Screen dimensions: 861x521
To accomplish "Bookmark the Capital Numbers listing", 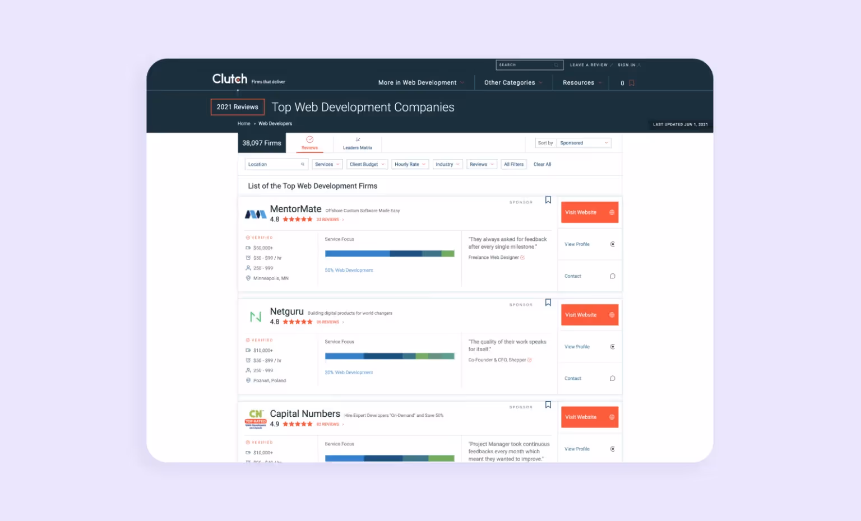I will (548, 405).
